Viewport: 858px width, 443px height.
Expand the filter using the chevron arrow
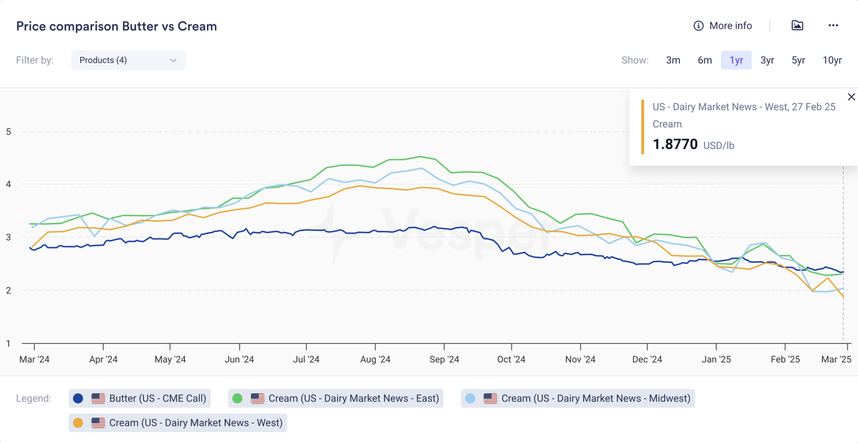(x=173, y=61)
